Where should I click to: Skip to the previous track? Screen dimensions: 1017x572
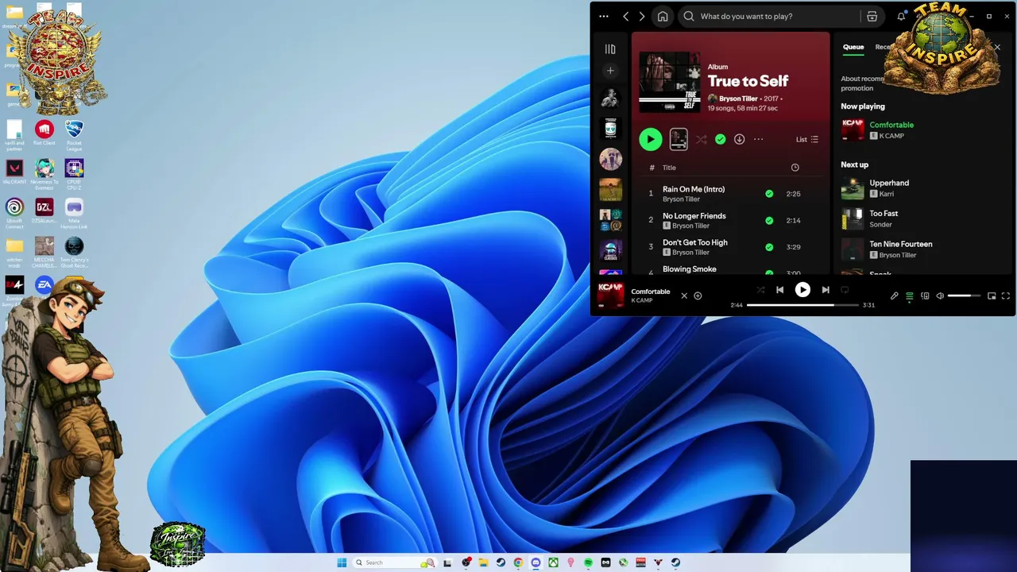tap(780, 290)
